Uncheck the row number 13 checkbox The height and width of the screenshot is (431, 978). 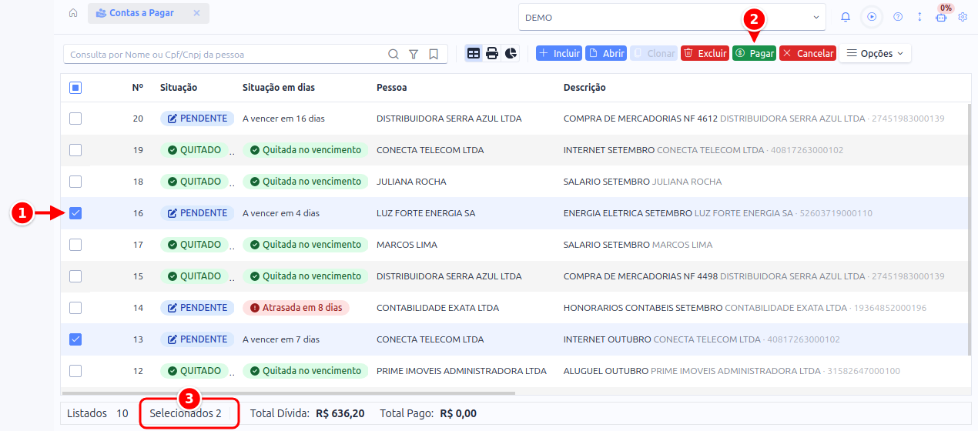[75, 339]
